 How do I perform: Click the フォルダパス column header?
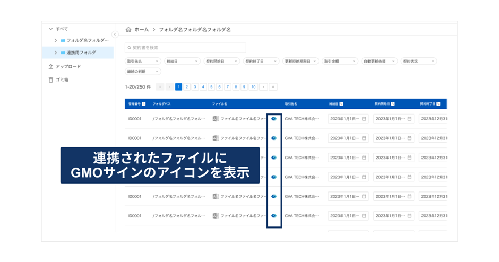click(x=161, y=104)
